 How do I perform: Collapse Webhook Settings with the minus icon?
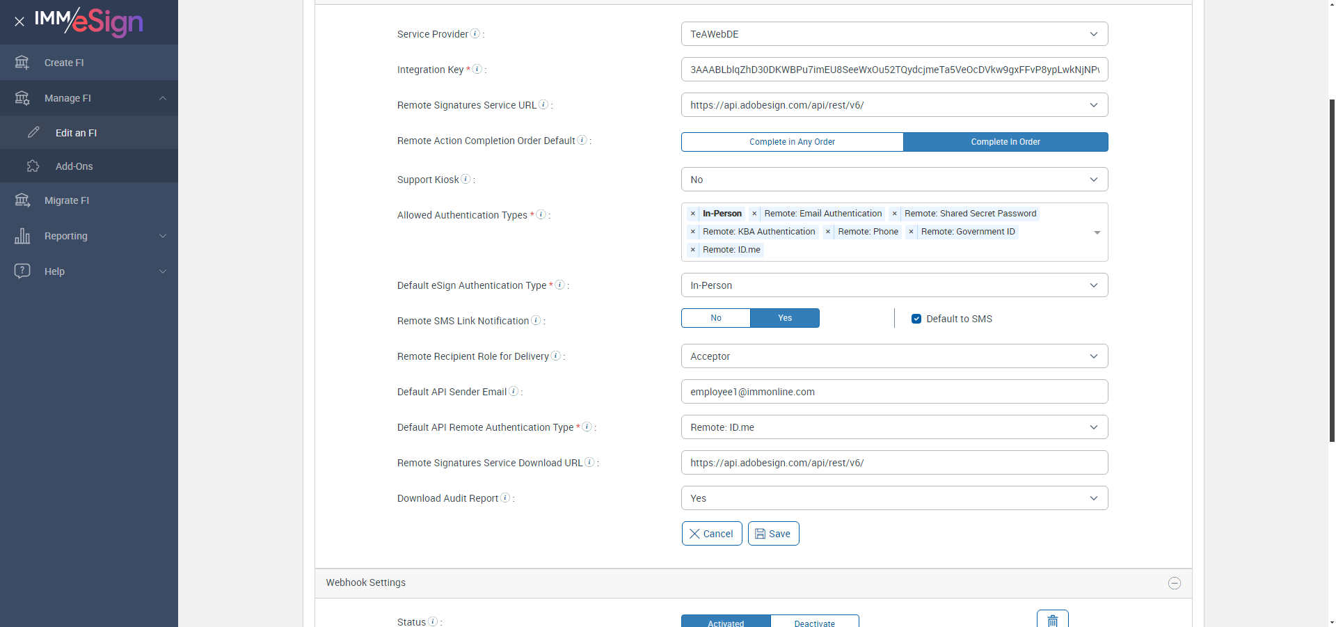[1175, 583]
